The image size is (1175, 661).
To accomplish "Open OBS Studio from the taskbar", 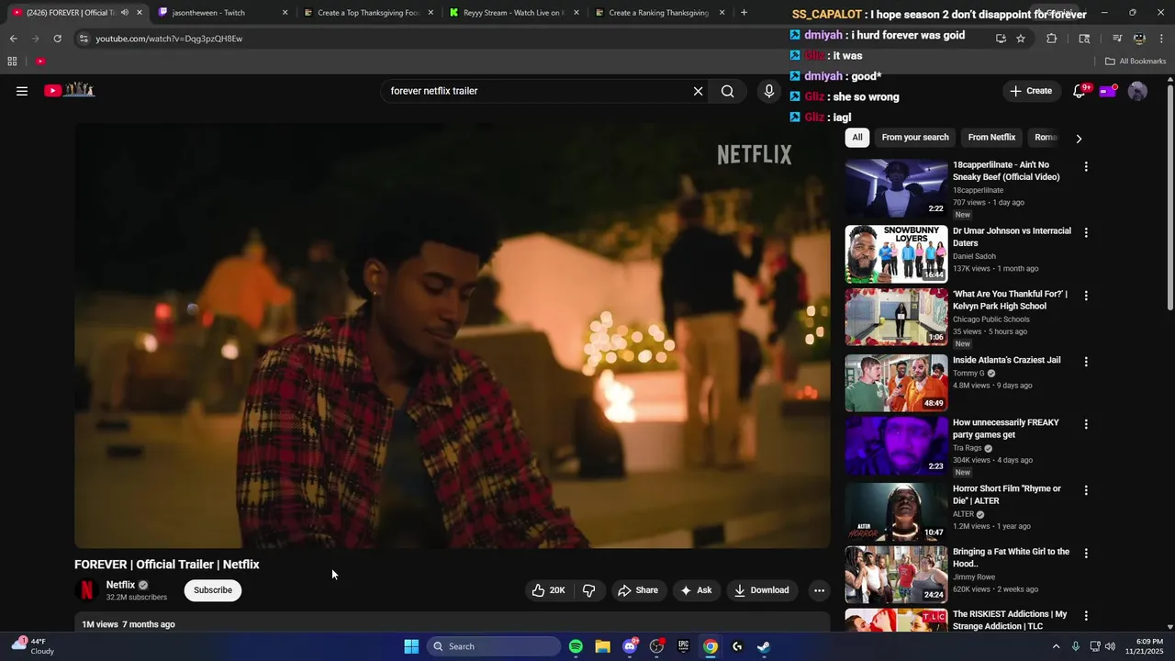I will 656,646.
